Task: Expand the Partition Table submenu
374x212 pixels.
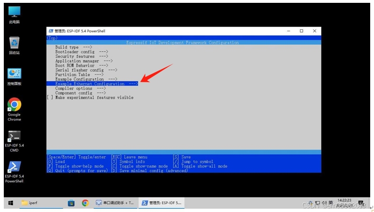Action: pos(79,75)
